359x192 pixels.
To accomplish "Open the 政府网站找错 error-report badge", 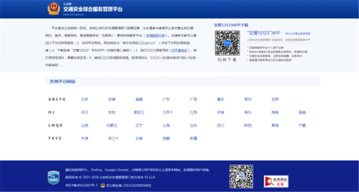I will (276, 181).
